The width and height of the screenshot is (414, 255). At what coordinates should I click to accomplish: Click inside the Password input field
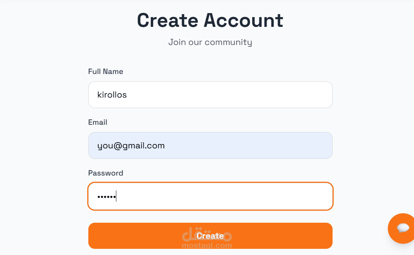pyautogui.click(x=210, y=196)
